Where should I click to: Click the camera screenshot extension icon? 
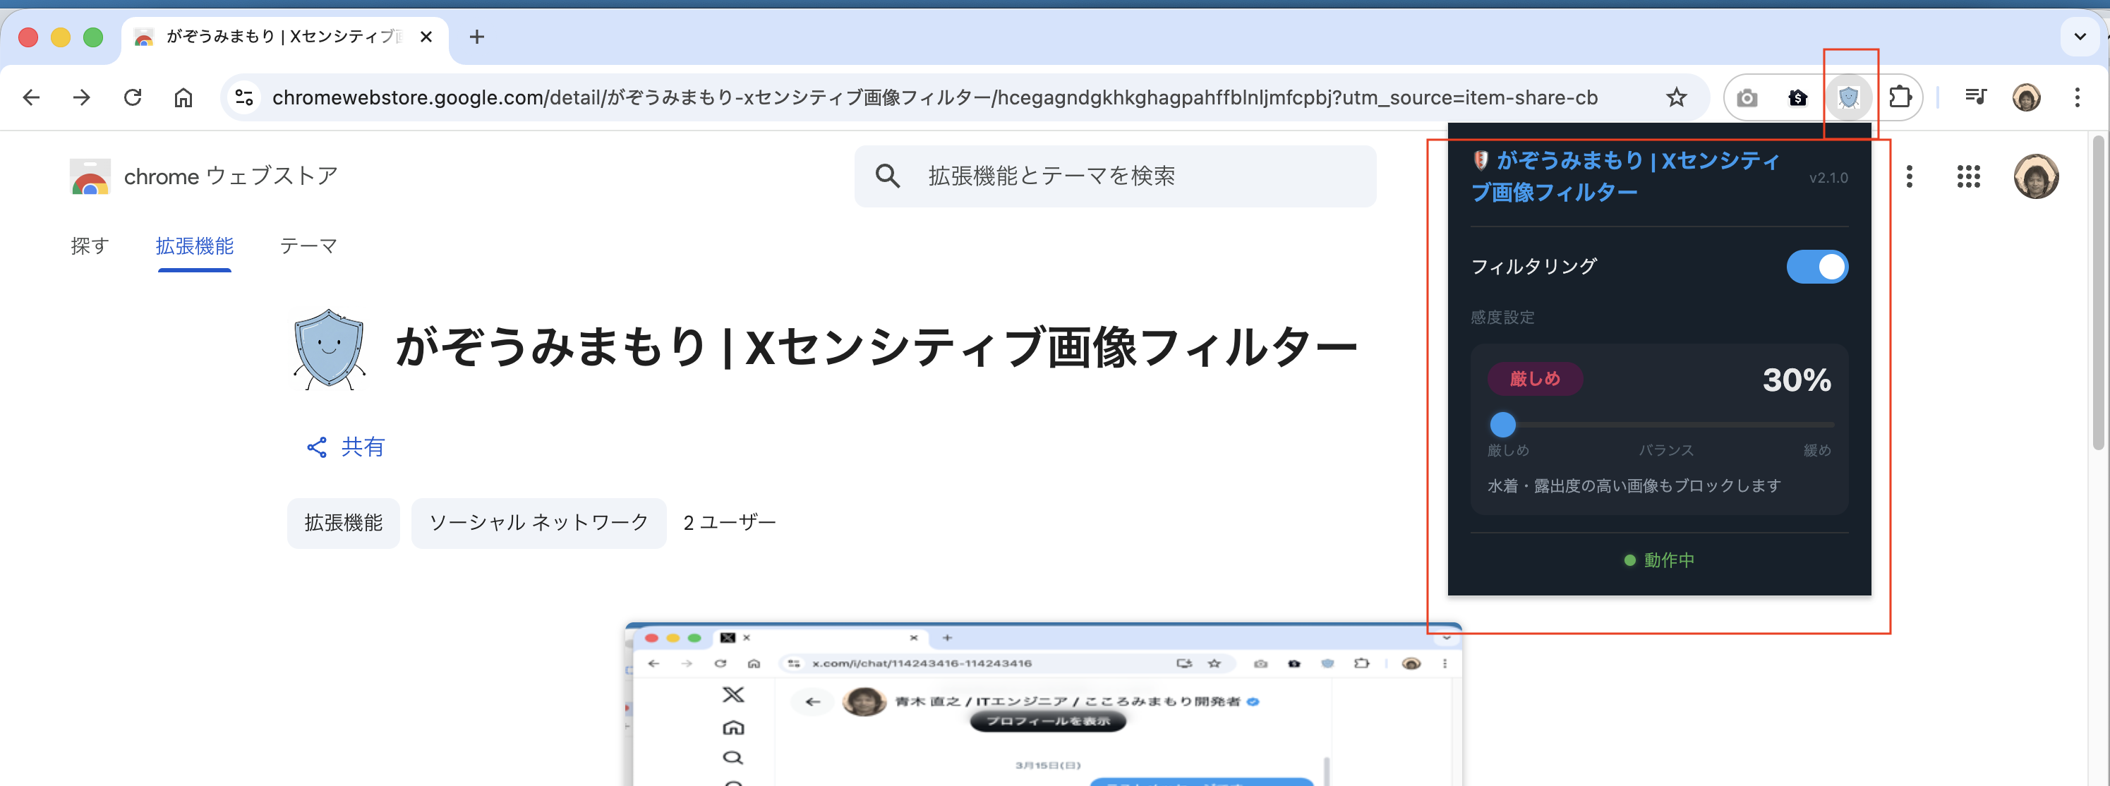1748,97
